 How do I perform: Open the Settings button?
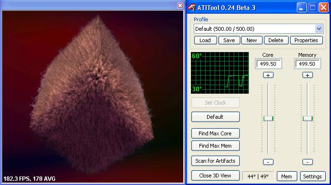click(312, 176)
